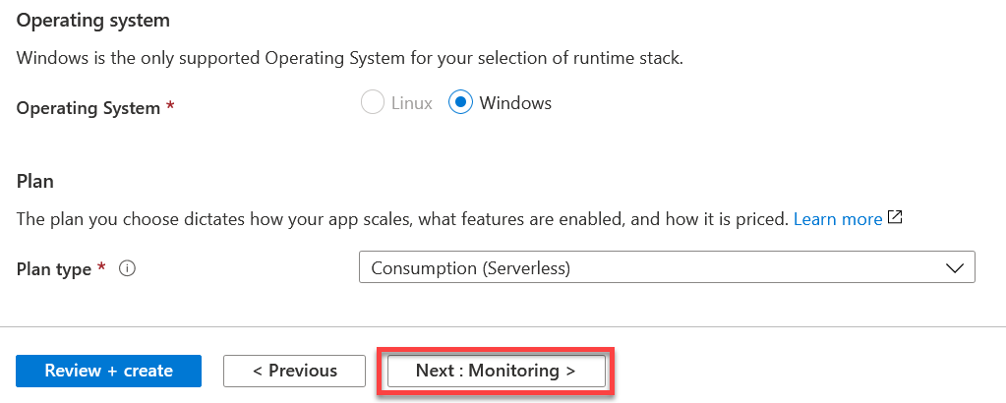Select the Windows radio button
Viewport: 1006px width, 403px height.
point(460,102)
